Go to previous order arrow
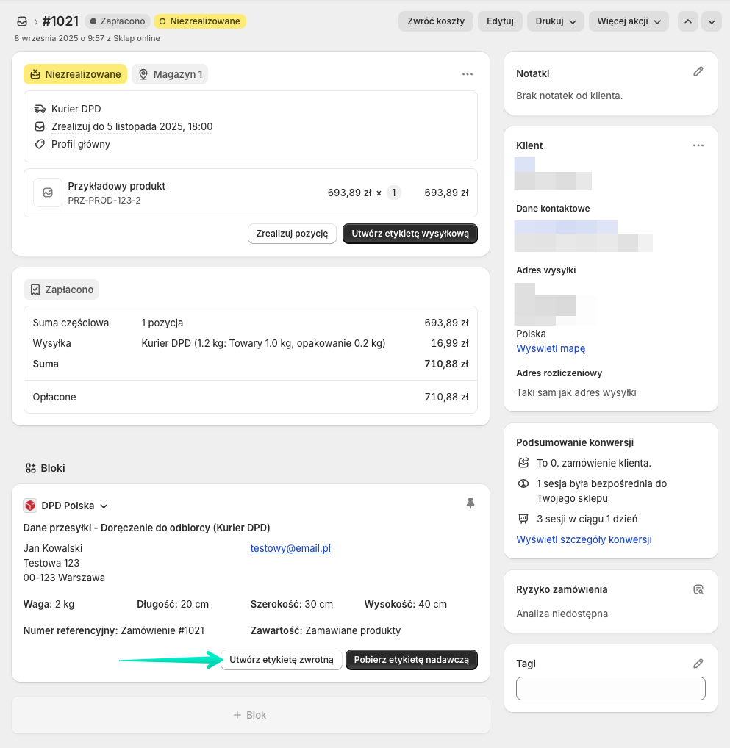Screen dimensions: 730x748 click(x=688, y=21)
